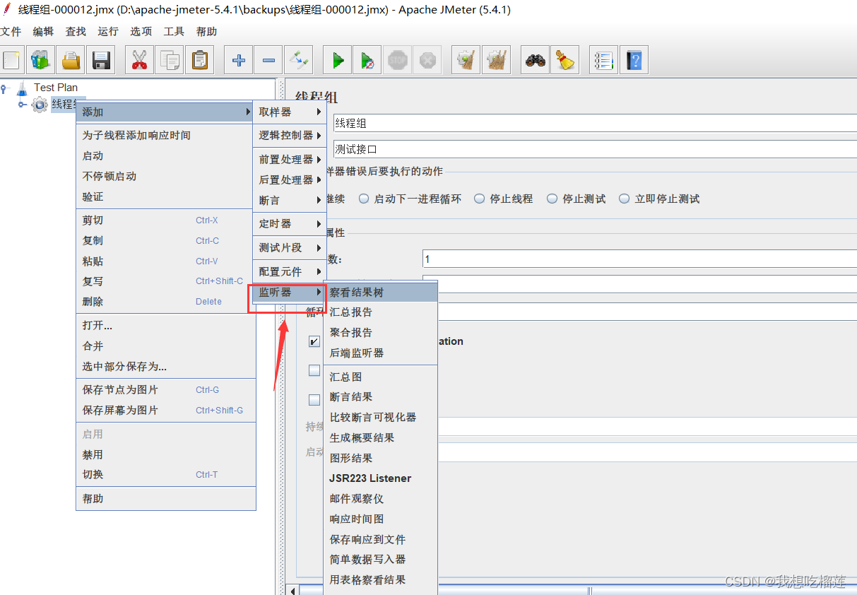Choose 后端监听器 from listener submenu
This screenshot has height=595, width=857.
pos(381,353)
